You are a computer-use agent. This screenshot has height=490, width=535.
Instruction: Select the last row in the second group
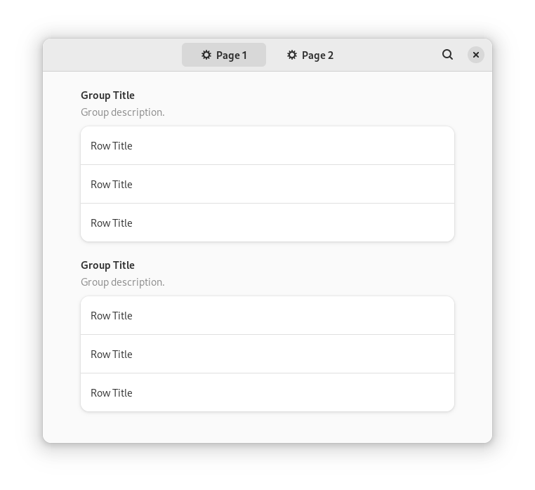(x=267, y=392)
